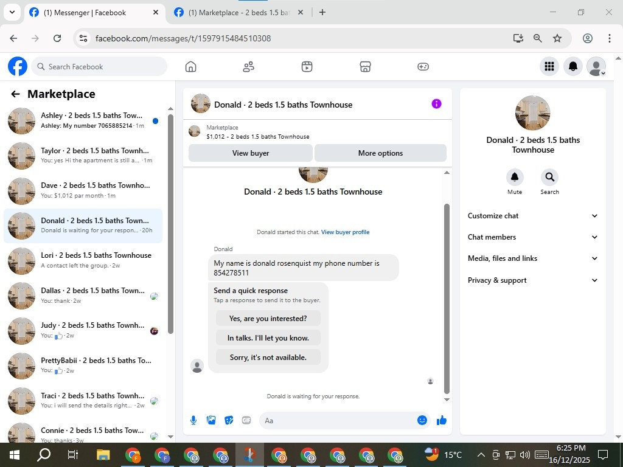Open the emoji picker smiley icon
The height and width of the screenshot is (467, 623).
[x=422, y=420]
